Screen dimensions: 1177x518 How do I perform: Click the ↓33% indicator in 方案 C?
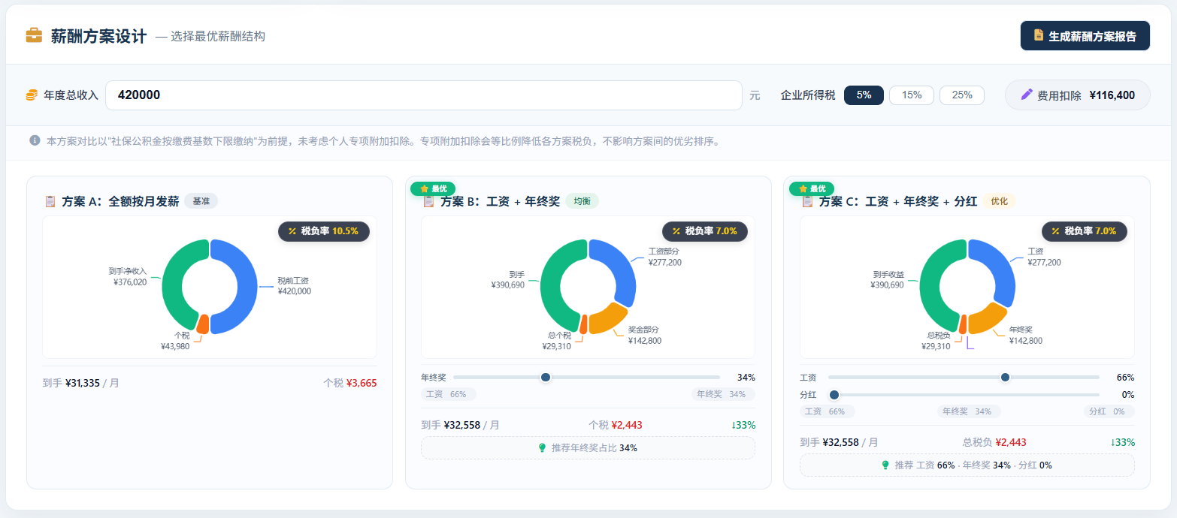pos(1122,442)
